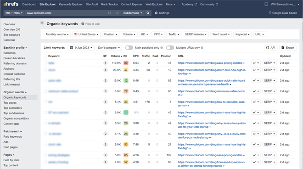Click the info icon next to Multiple URLs only
This screenshot has width=303, height=169.
pos(202,48)
